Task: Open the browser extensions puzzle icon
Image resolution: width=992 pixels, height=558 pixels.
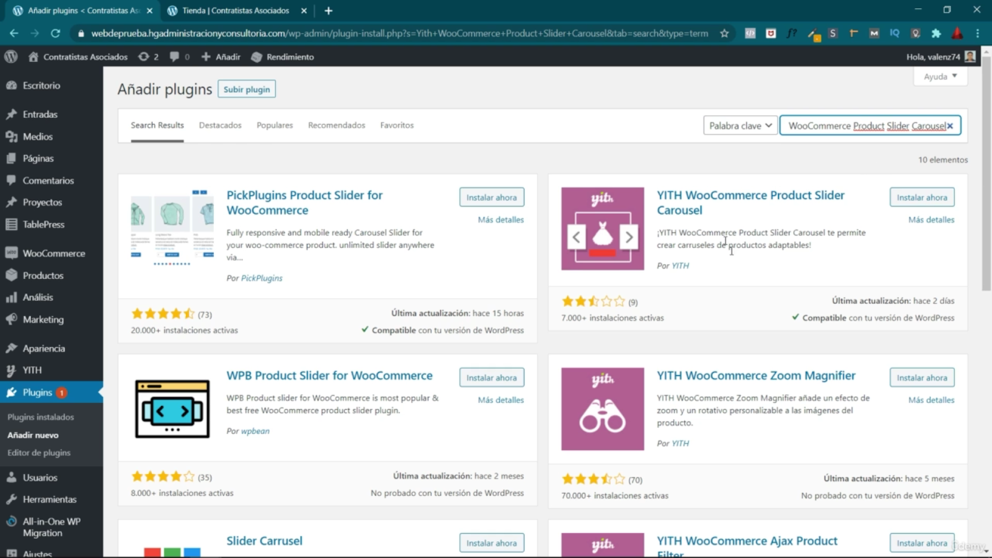Action: [936, 33]
